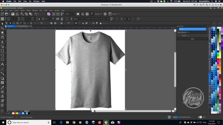Screen dimensions: 223x125
Task: Click the vertical scrollbar of canvas
Action: coord(175,69)
